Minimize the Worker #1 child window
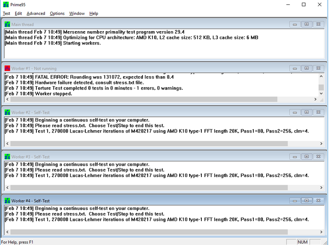 [x=294, y=68]
